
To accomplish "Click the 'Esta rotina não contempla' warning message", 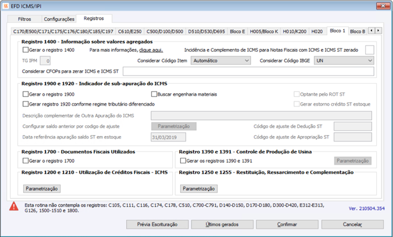I will coord(174,208).
